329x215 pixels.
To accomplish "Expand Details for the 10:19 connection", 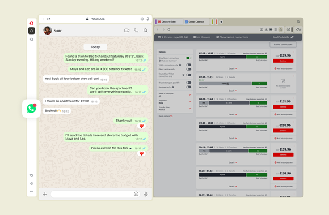I will tap(233, 162).
